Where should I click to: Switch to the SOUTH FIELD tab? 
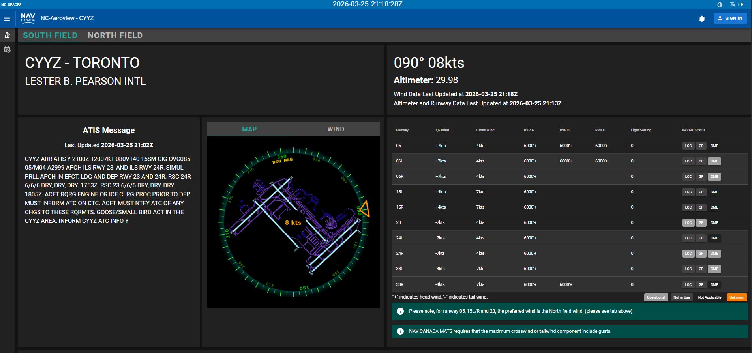click(50, 35)
